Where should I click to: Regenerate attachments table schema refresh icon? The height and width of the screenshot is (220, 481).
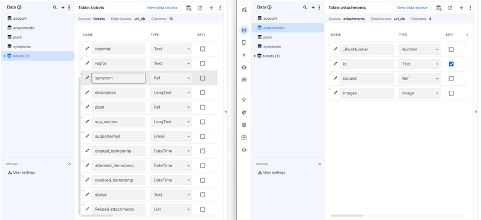point(450,8)
